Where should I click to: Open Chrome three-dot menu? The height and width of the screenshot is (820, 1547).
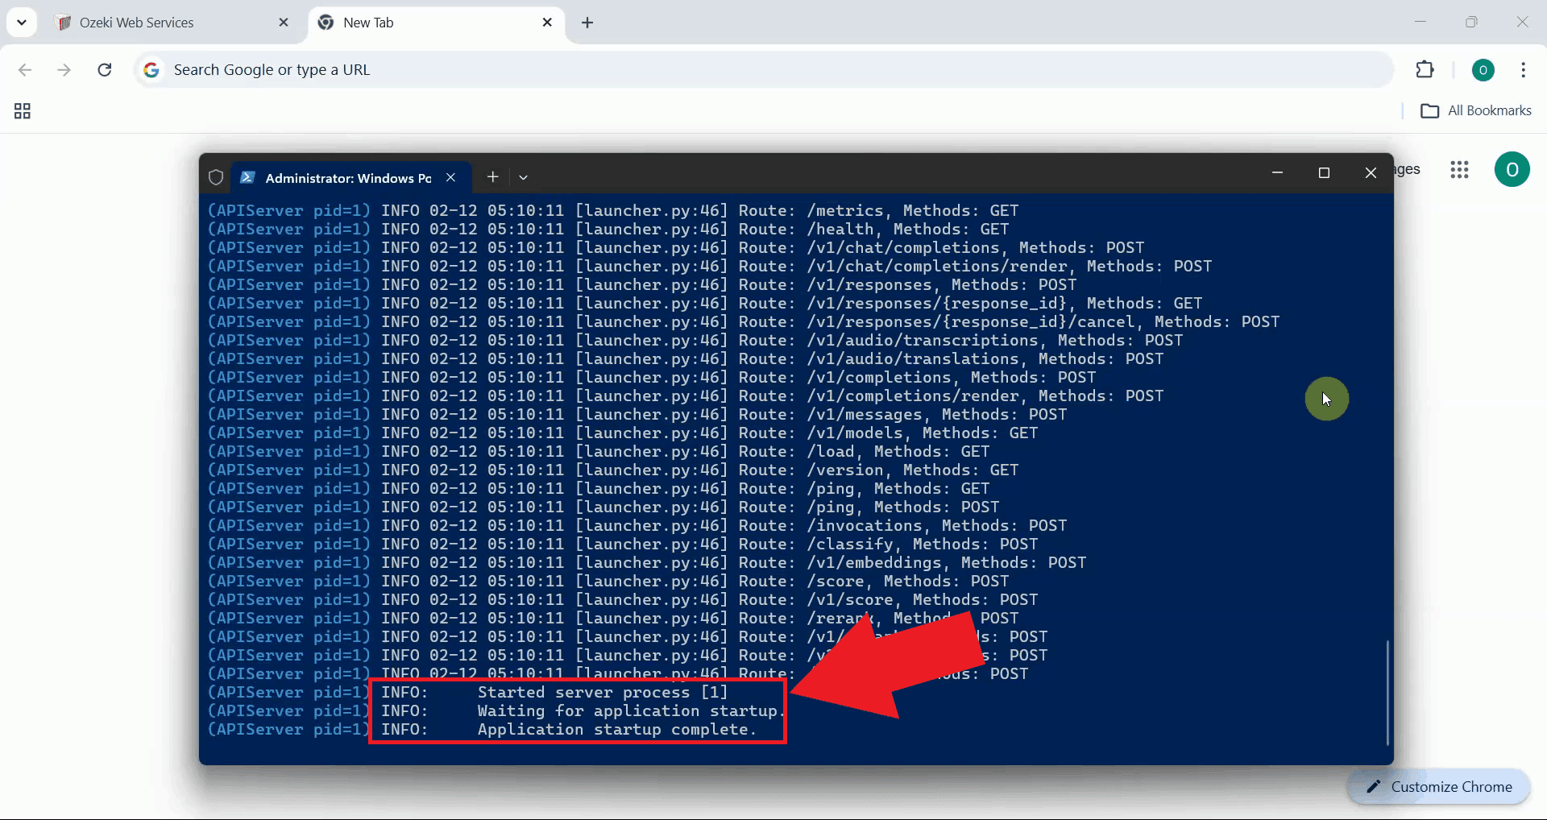tap(1523, 70)
